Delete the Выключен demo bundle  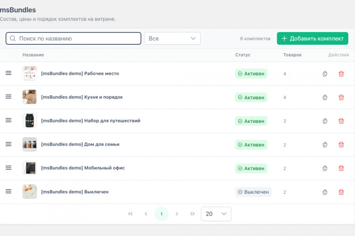point(341,192)
